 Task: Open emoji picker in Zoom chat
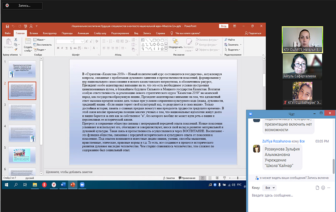pyautogui.click(x=323, y=188)
